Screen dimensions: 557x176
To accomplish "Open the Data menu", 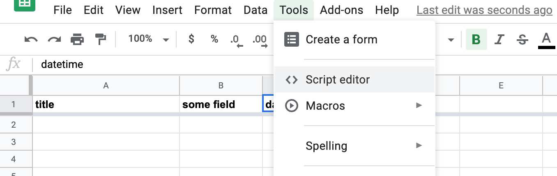I will tap(255, 10).
